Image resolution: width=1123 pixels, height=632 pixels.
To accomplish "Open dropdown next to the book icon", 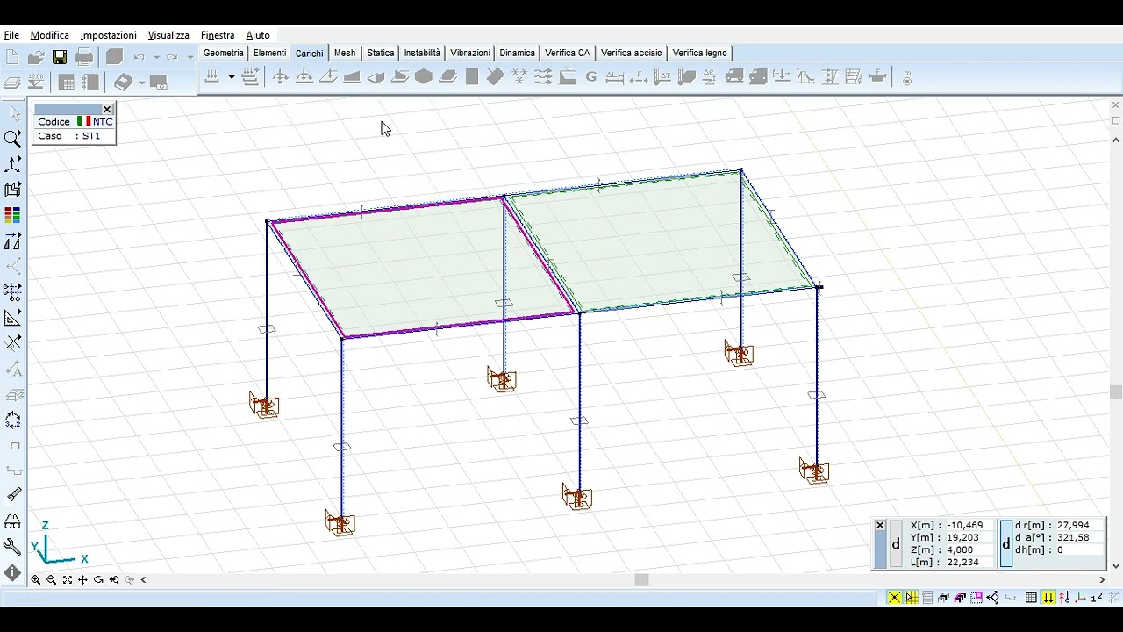I will coord(141,83).
